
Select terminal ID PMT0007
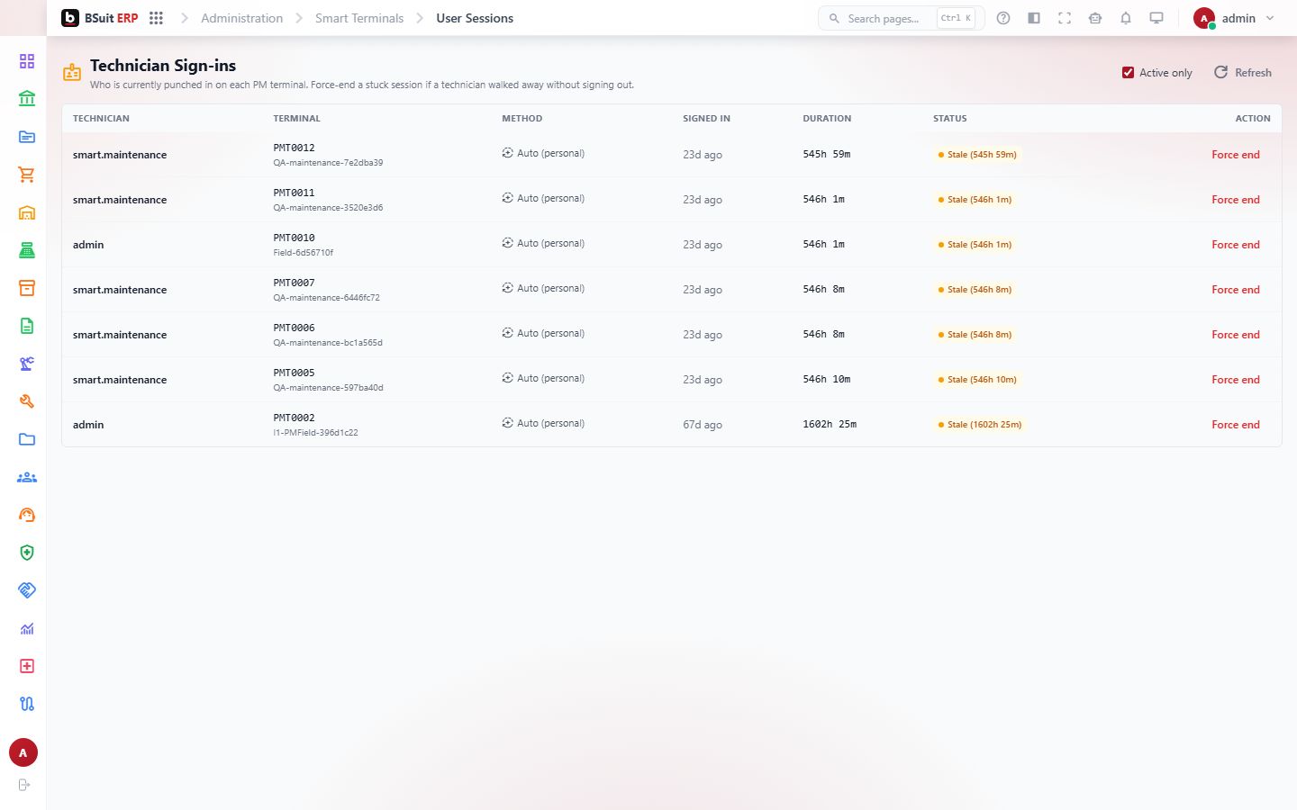tap(295, 283)
